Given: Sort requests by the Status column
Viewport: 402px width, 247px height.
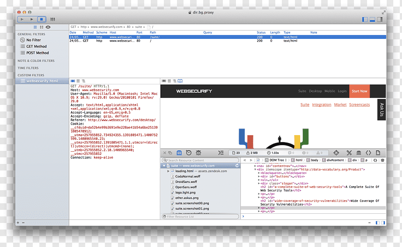Looking at the screenshot, I should point(261,33).
